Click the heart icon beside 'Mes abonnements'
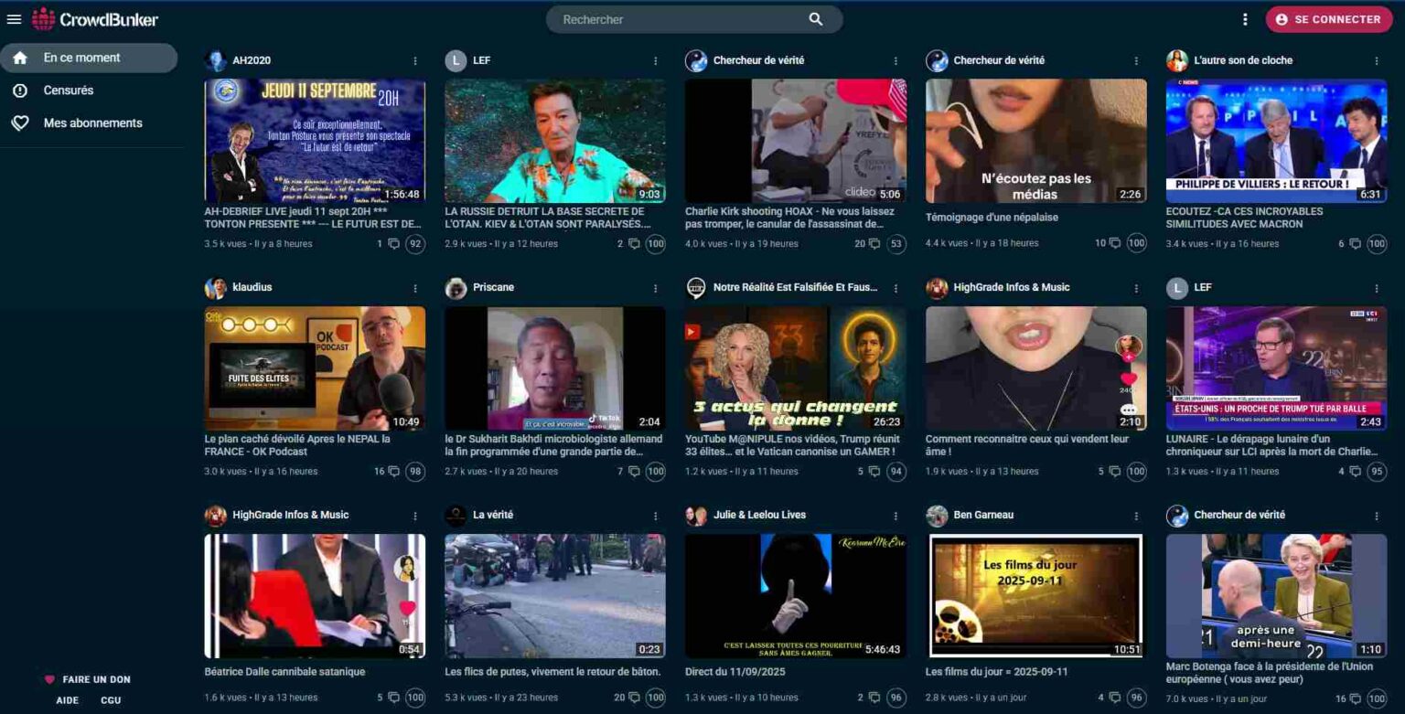Viewport: 1405px width, 714px height. point(20,123)
